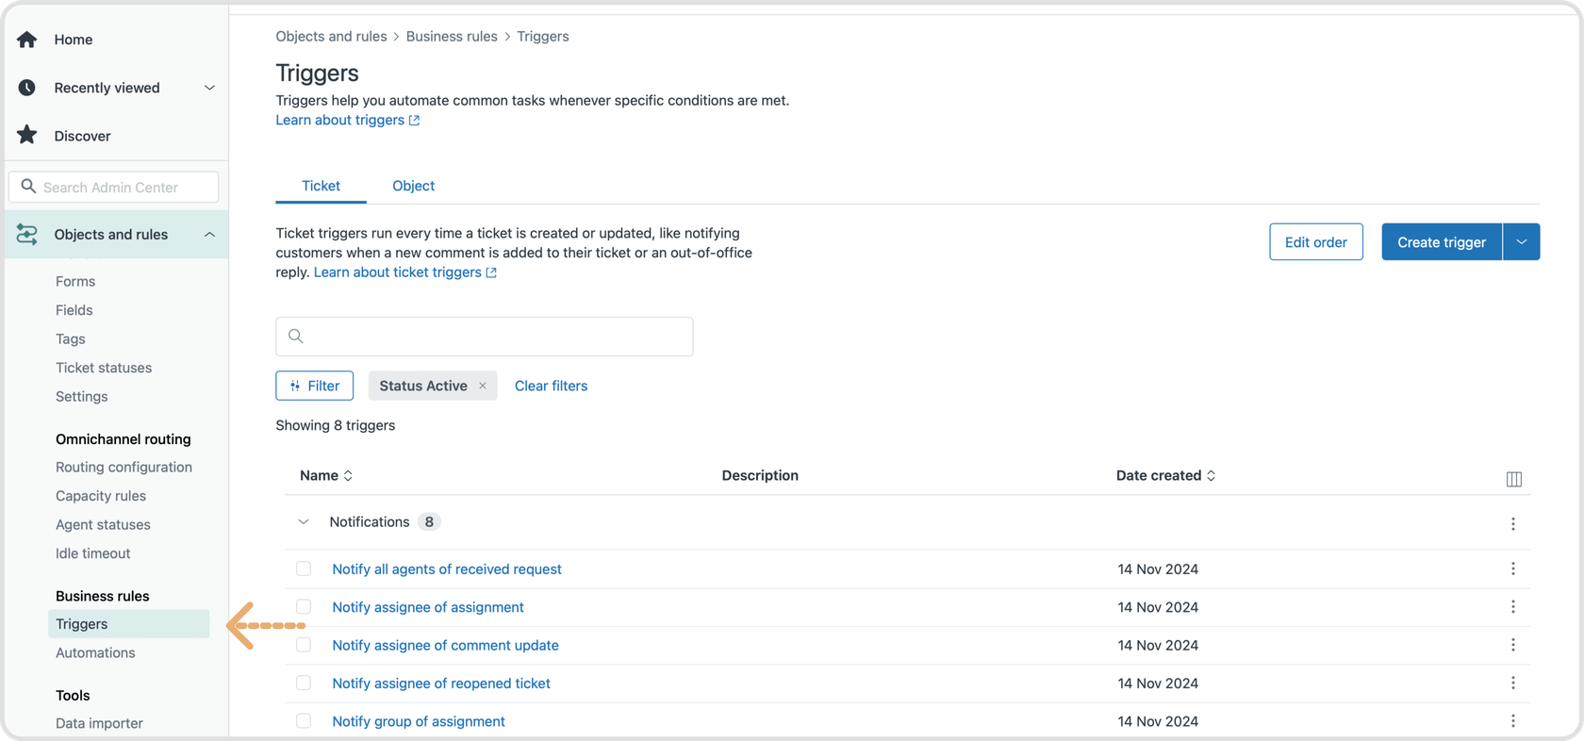
Task: Open the table column settings icon
Action: pos(1513,479)
